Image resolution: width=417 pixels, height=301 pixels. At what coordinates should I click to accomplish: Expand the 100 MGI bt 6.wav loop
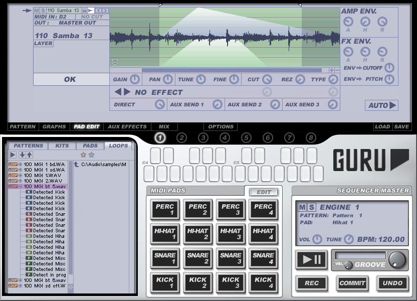20,280
